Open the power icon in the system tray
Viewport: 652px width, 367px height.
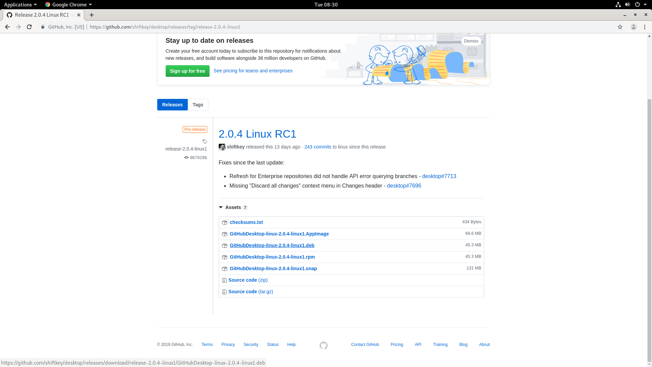(637, 4)
